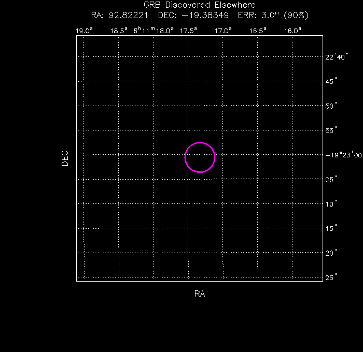Click the 17.0s RA axis label
The width and height of the screenshot is (363, 352).
click(223, 31)
